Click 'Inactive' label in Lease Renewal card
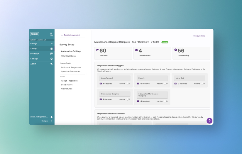 122,84
